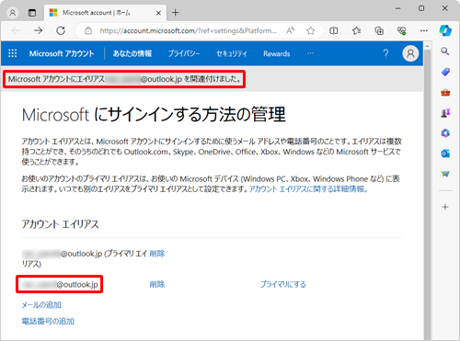
Task: Open アカウント エイリアスに関する詳細情報 link
Action: [x=308, y=189]
